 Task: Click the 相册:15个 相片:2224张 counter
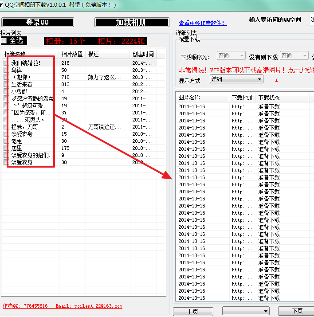pyautogui.click(x=95, y=41)
